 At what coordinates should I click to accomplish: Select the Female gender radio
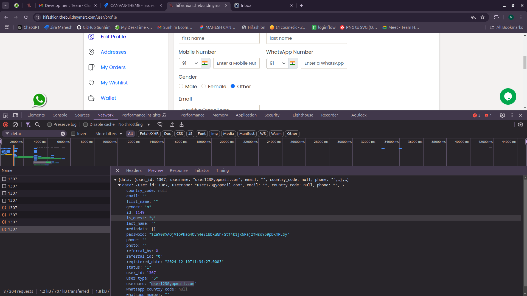(204, 86)
